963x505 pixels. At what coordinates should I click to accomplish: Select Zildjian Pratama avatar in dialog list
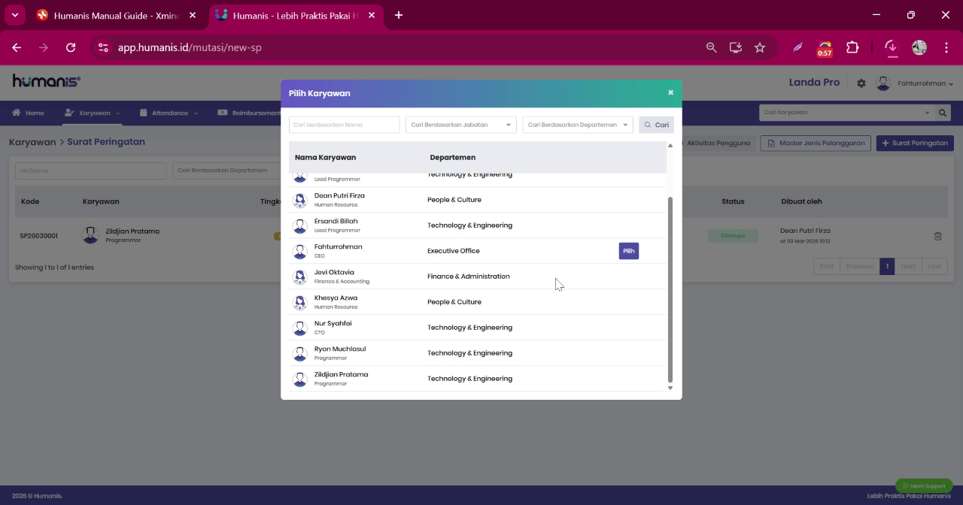[300, 379]
